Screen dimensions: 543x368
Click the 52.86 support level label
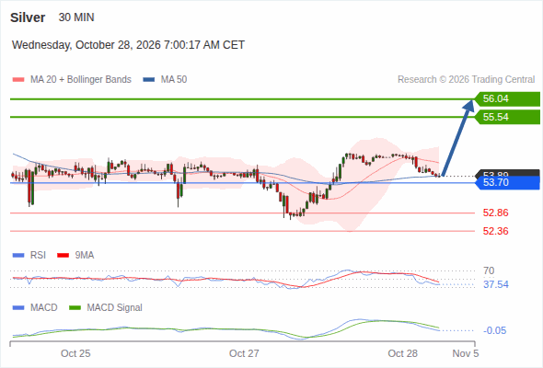click(x=495, y=213)
